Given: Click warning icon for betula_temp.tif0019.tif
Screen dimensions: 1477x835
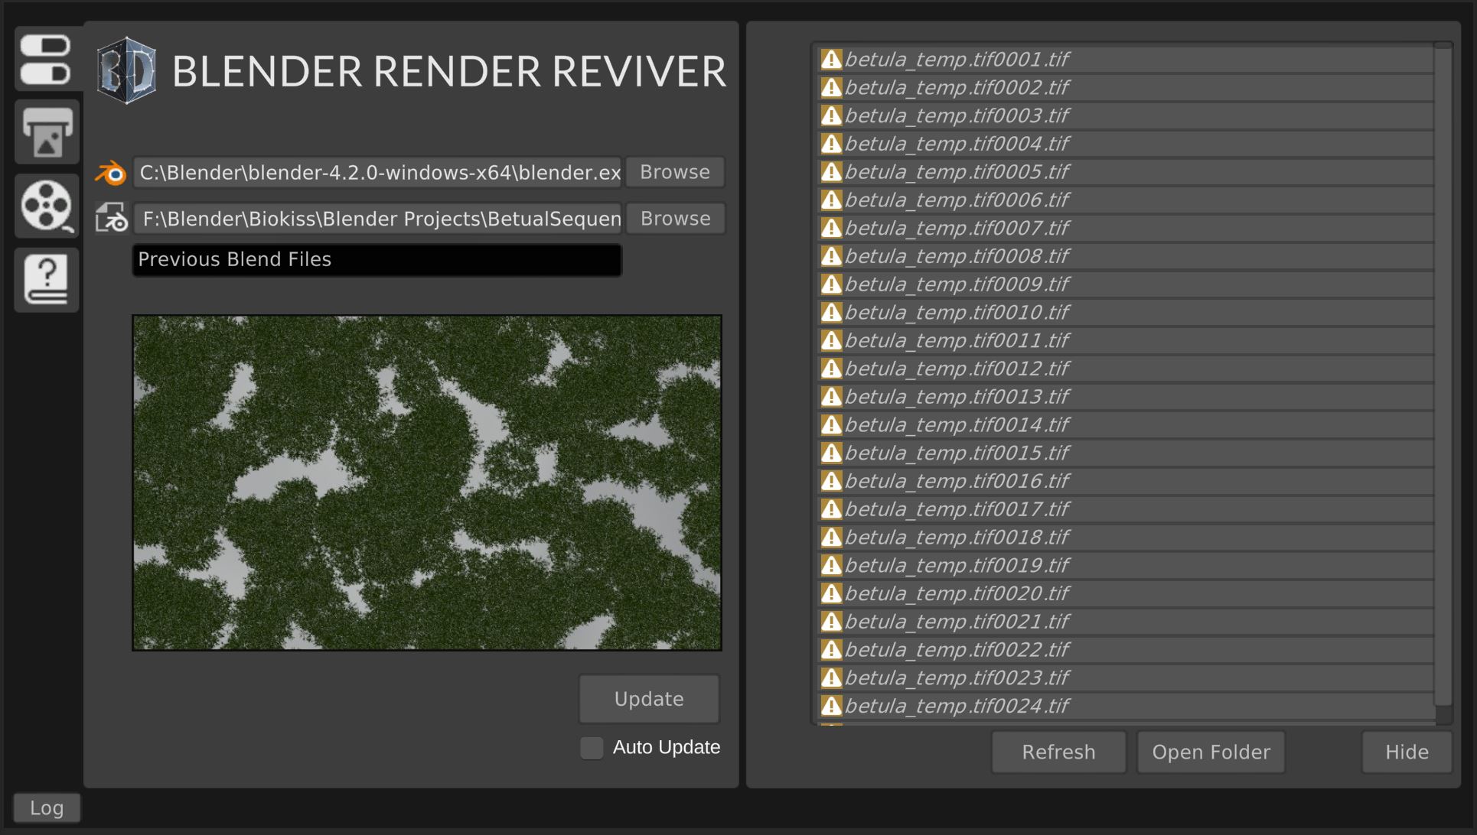Looking at the screenshot, I should click(x=831, y=565).
